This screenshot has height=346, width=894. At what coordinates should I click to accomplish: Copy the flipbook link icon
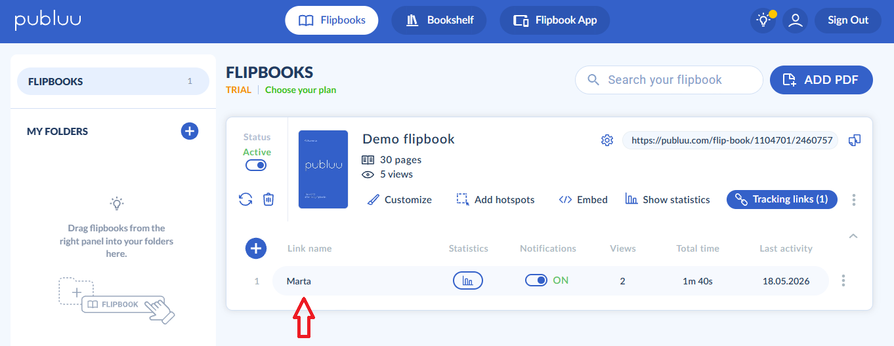855,140
